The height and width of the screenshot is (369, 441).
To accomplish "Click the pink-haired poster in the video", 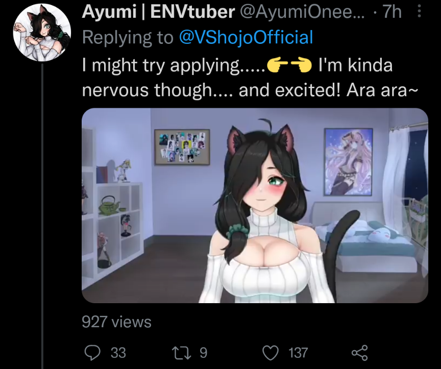I will click(348, 162).
